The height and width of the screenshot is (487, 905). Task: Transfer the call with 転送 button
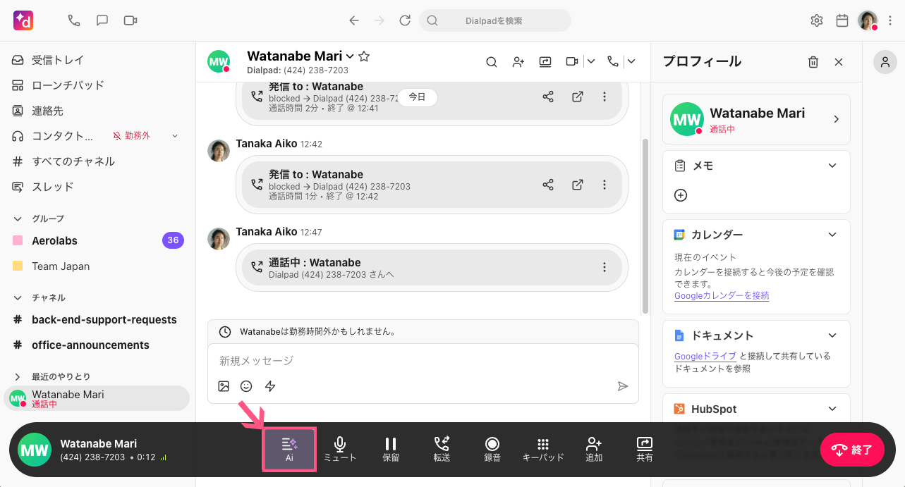point(442,449)
